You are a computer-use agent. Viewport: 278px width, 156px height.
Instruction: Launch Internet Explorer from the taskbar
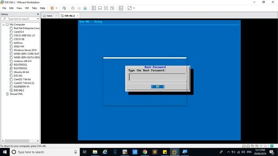(105, 152)
